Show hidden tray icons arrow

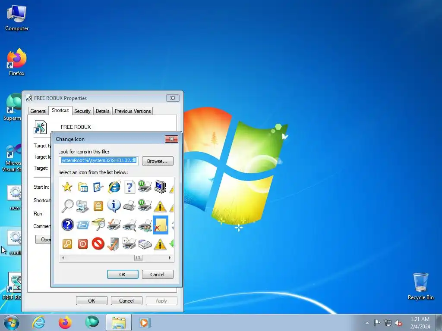(367, 323)
